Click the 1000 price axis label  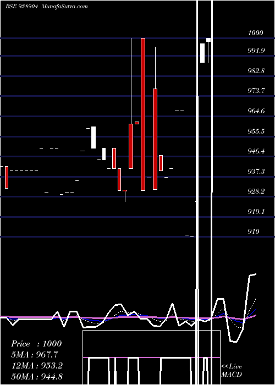click(255, 33)
